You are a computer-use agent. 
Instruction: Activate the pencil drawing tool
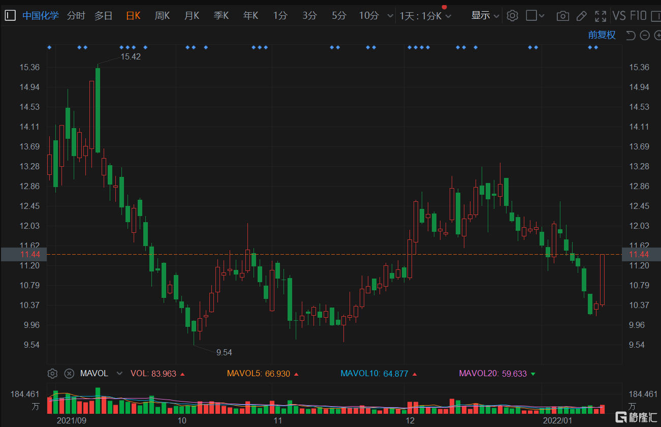tap(582, 16)
